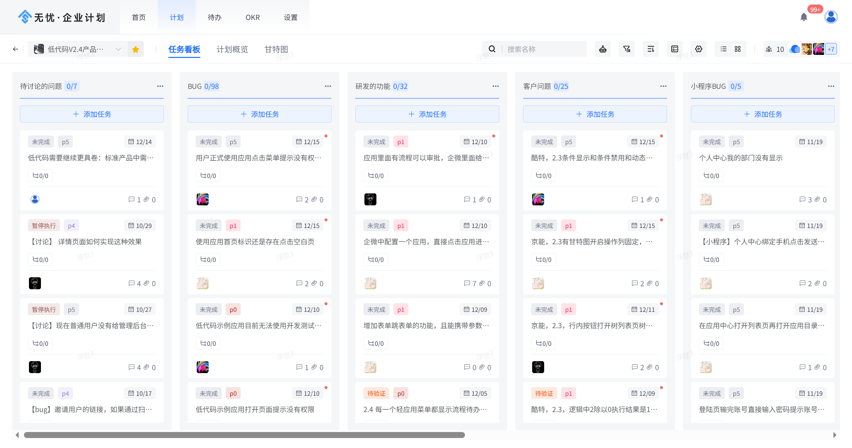The width and height of the screenshot is (852, 448).
Task: Open the OKR menu item
Action: 253,17
